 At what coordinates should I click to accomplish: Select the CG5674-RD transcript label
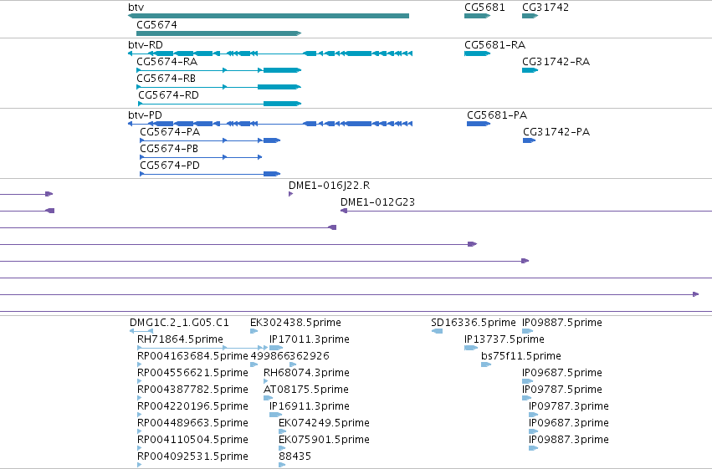168,95
